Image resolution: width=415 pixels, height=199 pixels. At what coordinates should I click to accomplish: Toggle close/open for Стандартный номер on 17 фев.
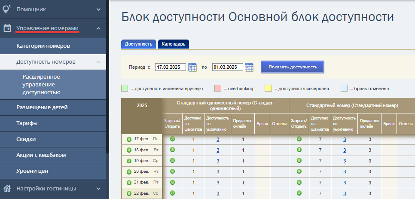[299, 139]
